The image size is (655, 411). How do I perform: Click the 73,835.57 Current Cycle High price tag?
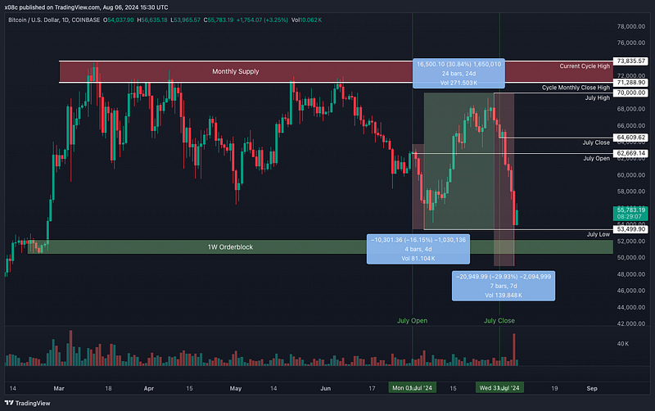[630, 61]
